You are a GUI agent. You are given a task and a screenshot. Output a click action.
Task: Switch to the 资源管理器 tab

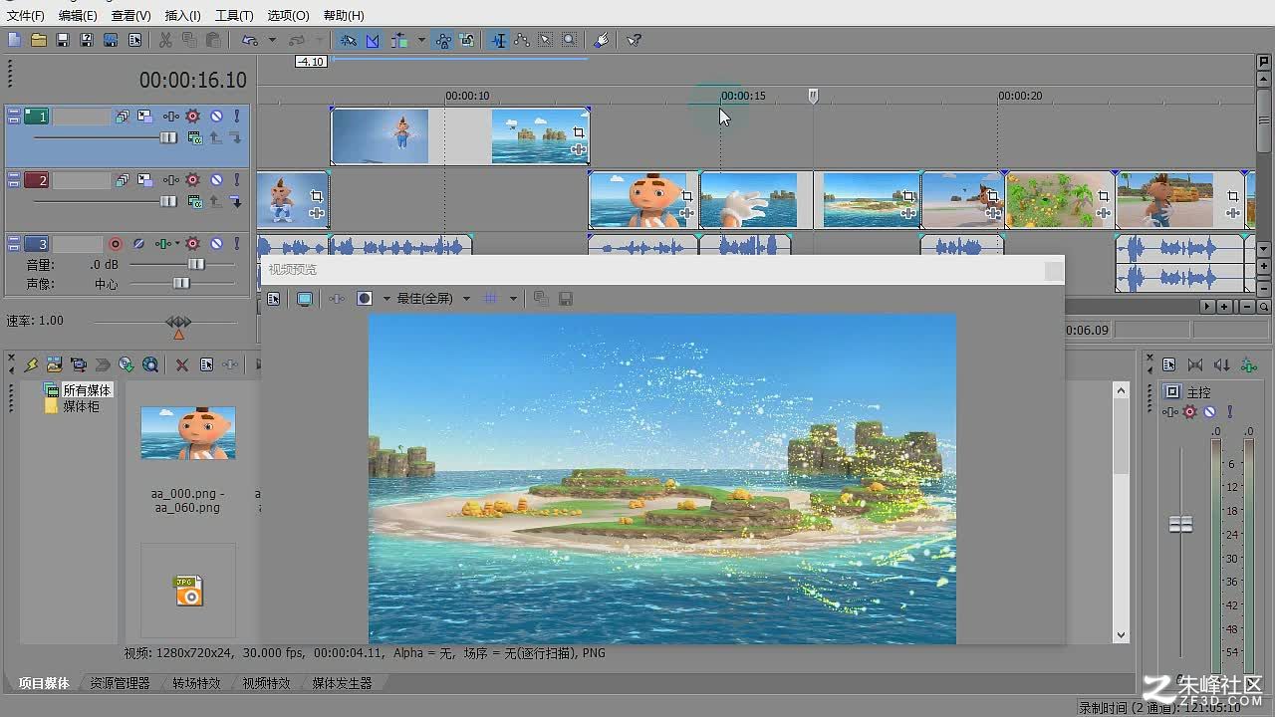120,683
